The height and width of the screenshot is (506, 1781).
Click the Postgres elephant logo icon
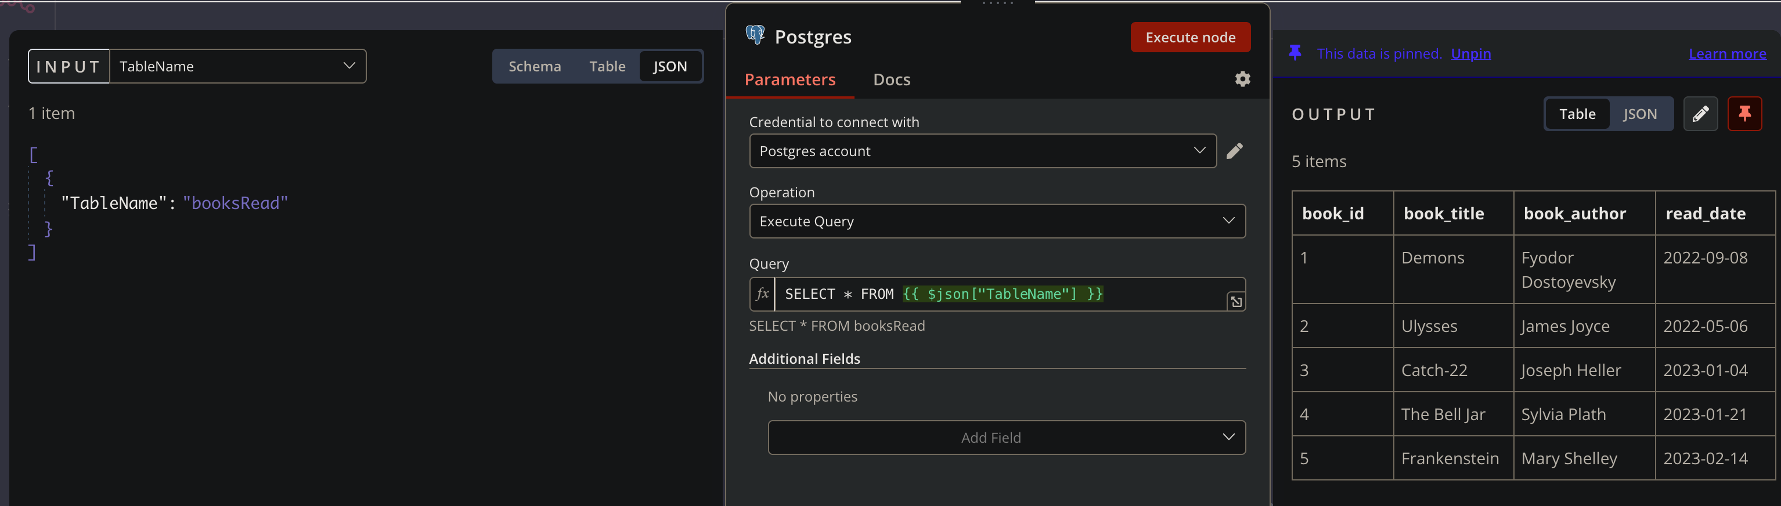tap(755, 35)
